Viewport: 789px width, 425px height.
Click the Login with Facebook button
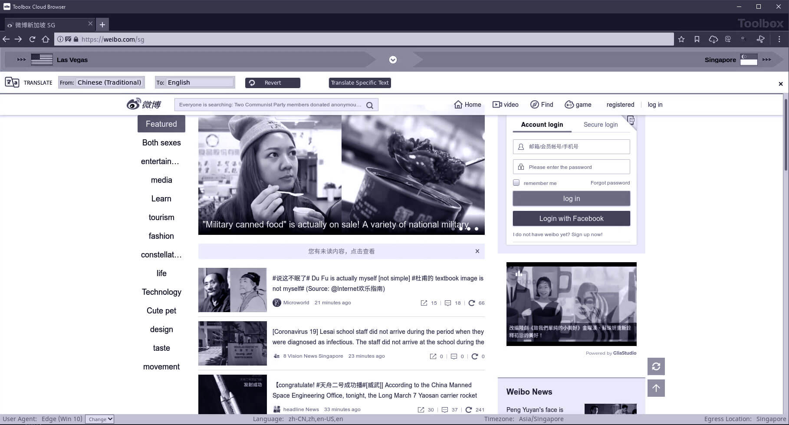click(571, 219)
